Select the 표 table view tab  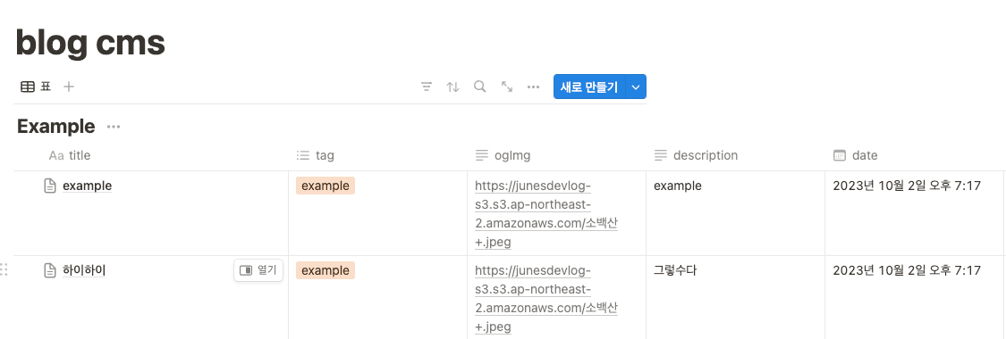click(36, 87)
